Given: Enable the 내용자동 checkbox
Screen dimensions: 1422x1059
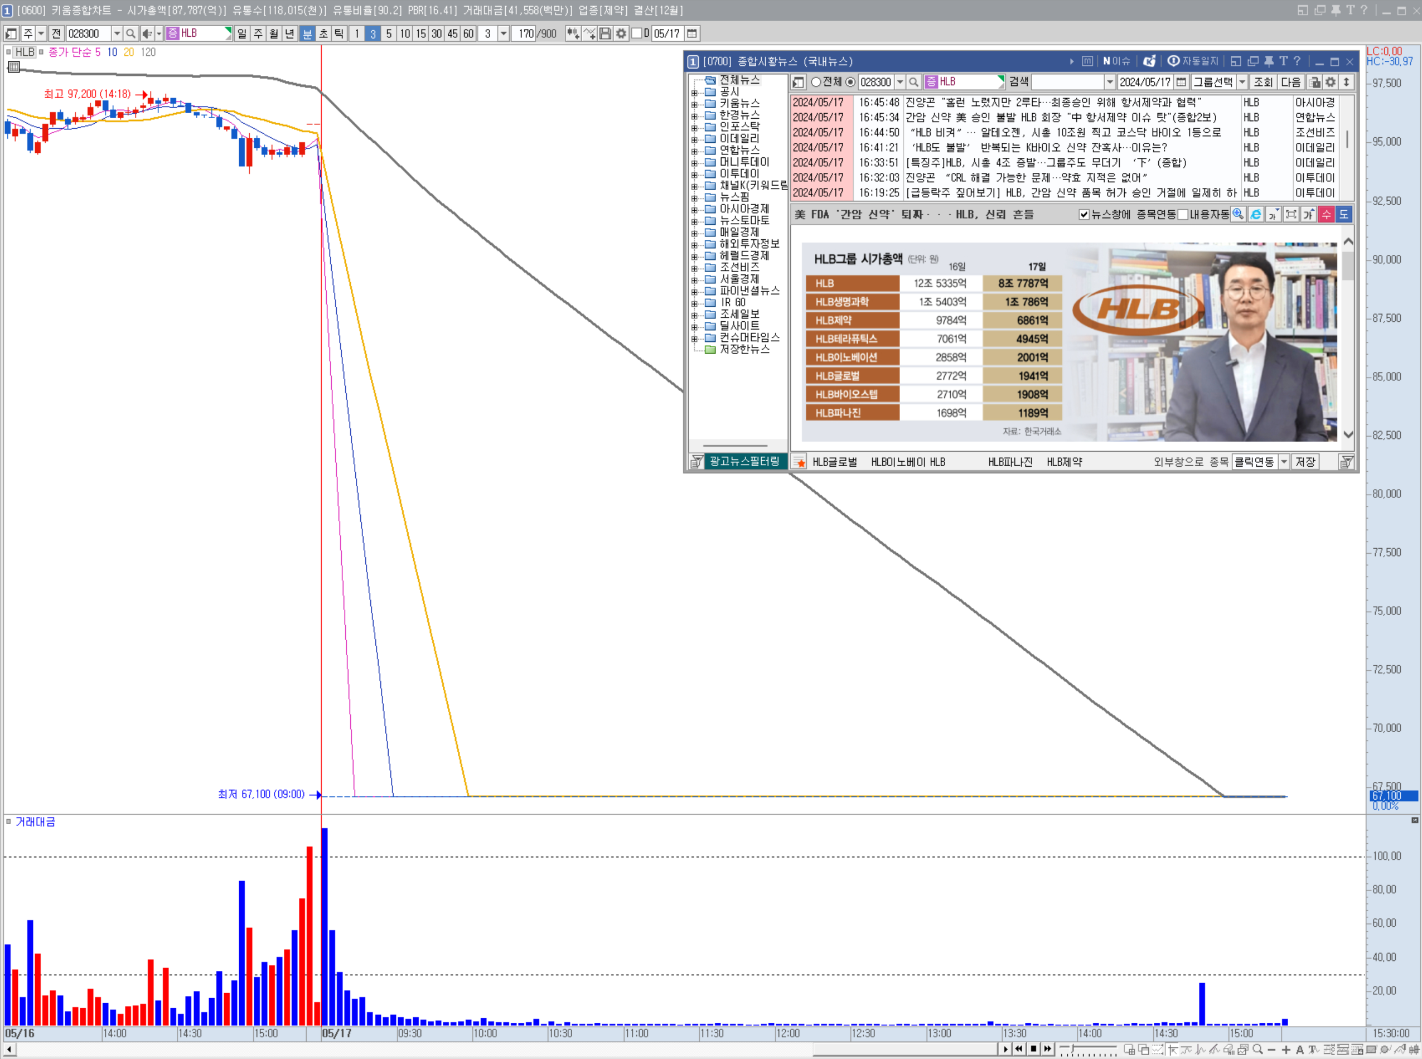Looking at the screenshot, I should click(x=1183, y=215).
